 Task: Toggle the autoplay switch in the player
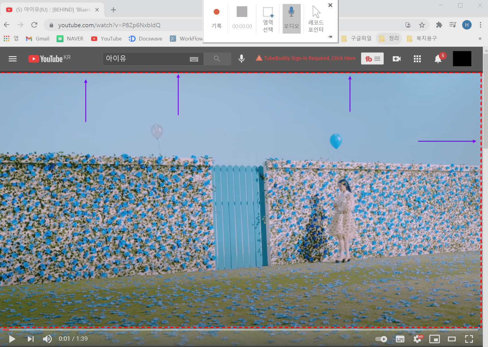coord(381,339)
